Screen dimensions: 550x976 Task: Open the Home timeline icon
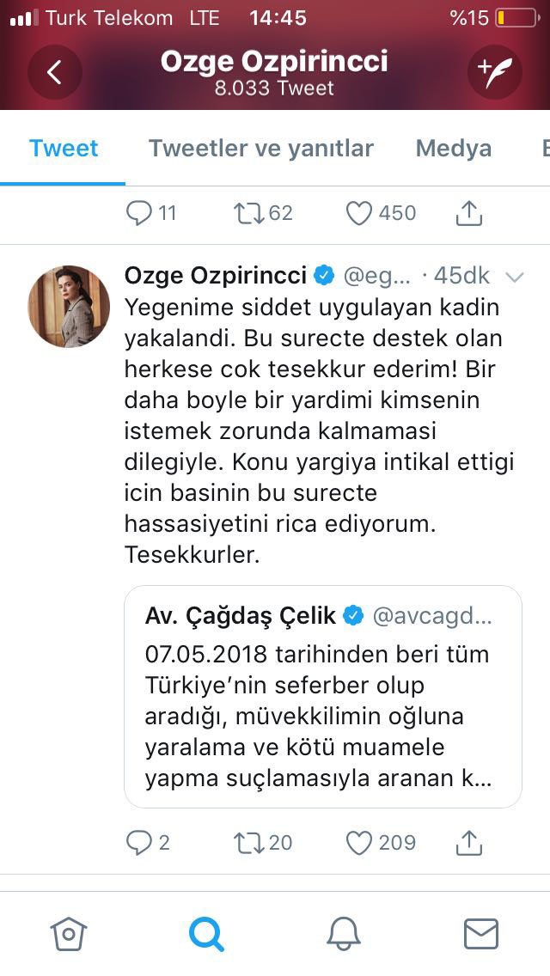coord(69,934)
